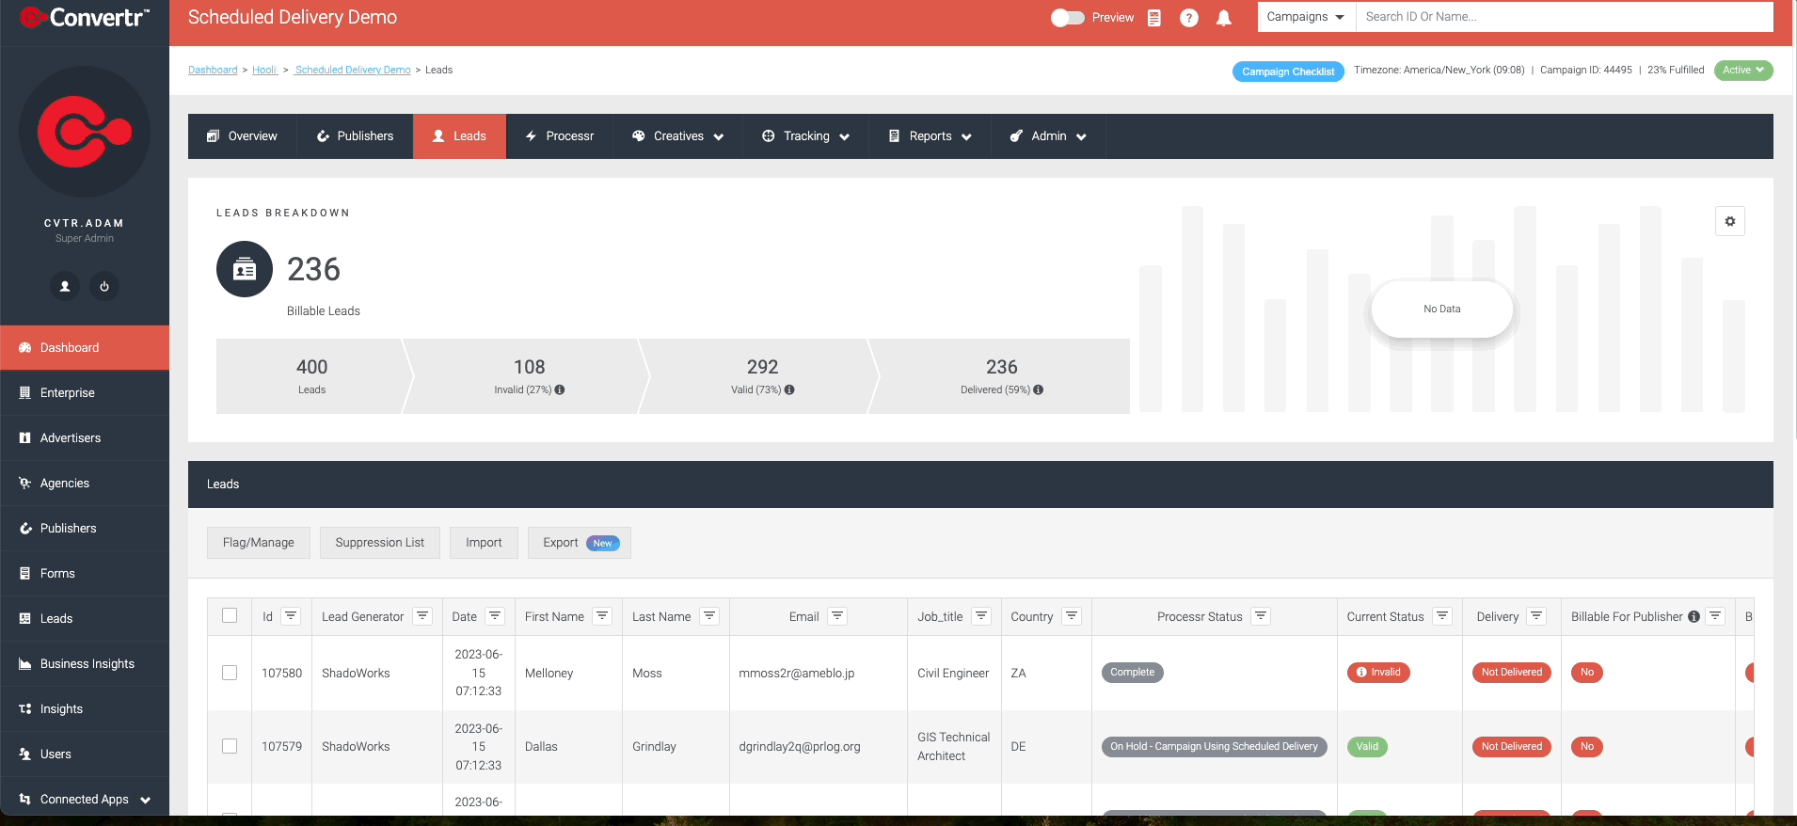
Task: Open the Id column filter icon
Action: point(291,616)
